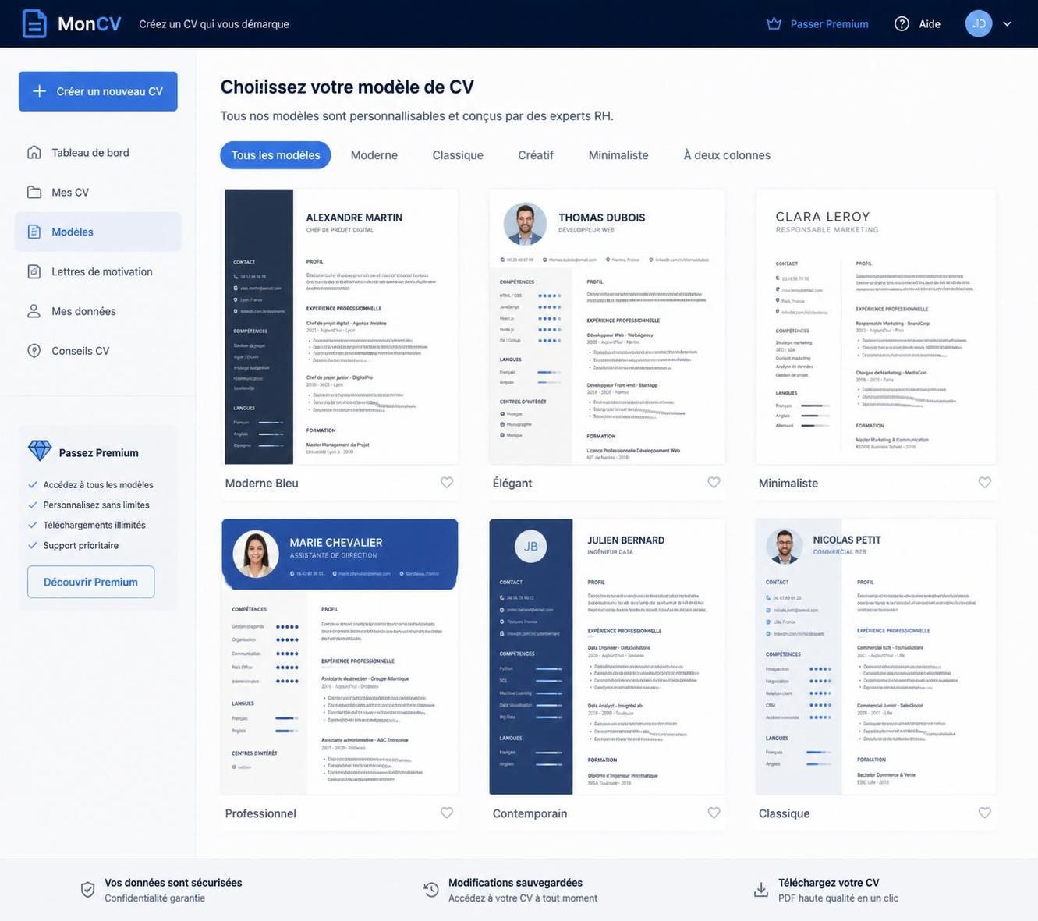Viewport: 1038px width, 921px height.
Task: Click the Tableau de bord home icon
Action: click(x=34, y=152)
